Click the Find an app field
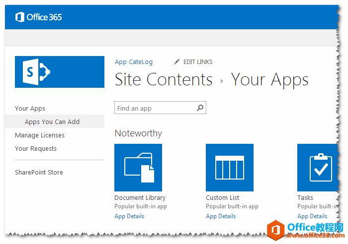Screen dimensions: 348x244 pyautogui.click(x=154, y=108)
